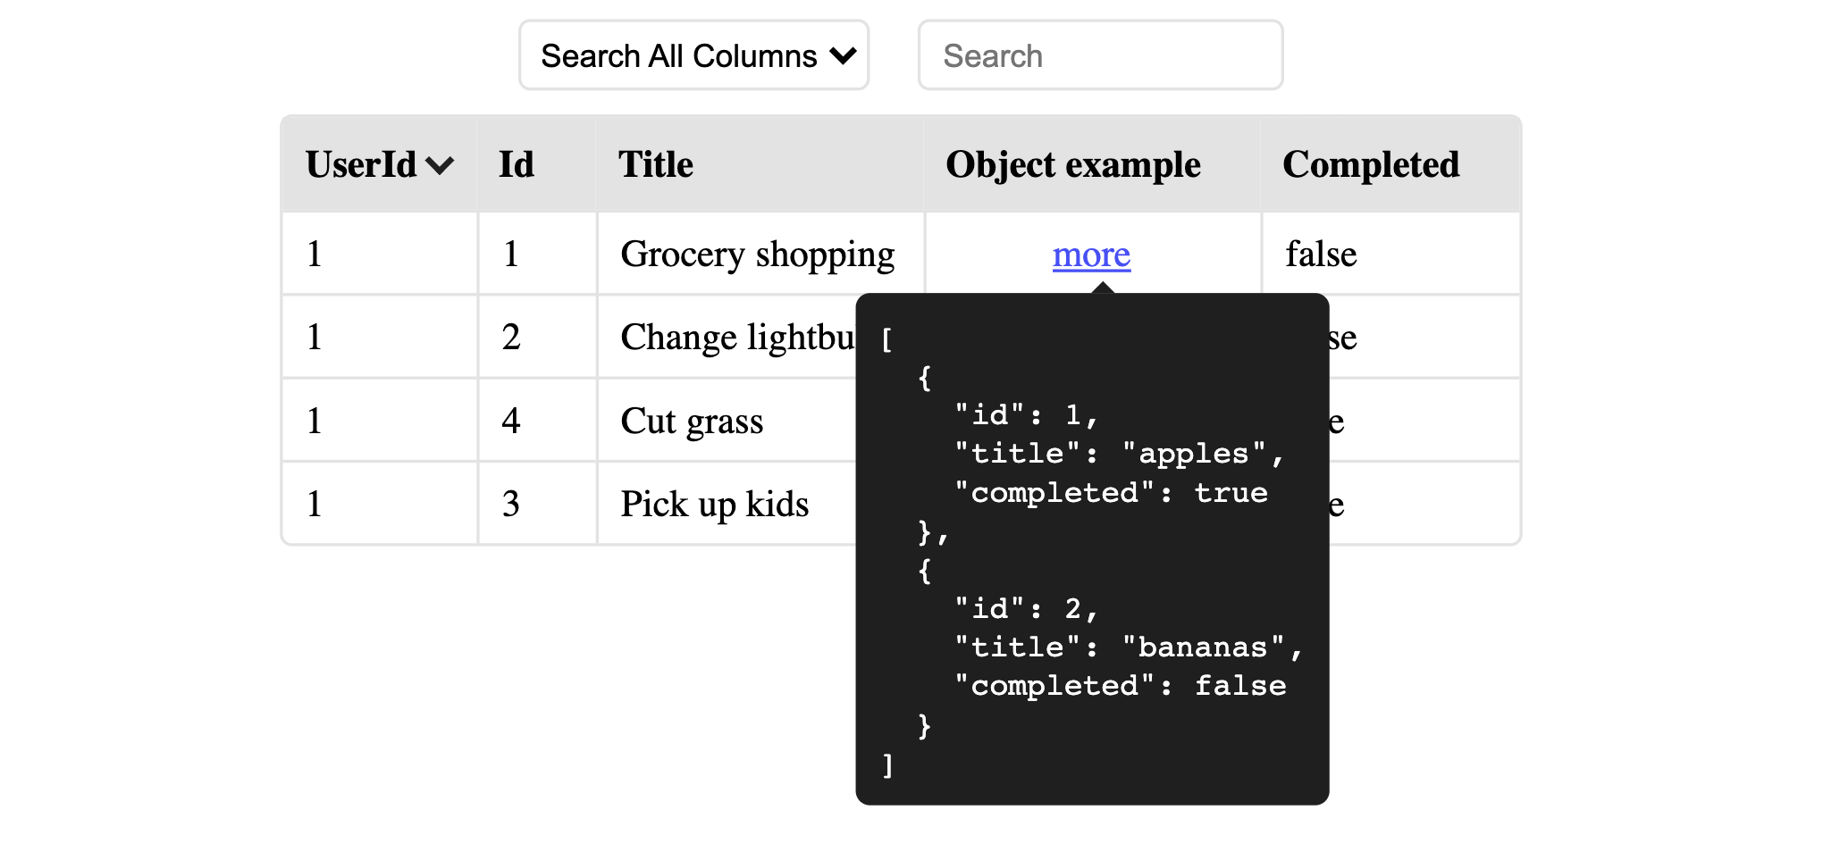This screenshot has height=852, width=1823.
Task: Click the false value in first row
Action: 1321,255
